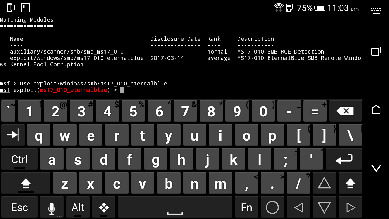Tap the Disclosure Date column header

[175, 39]
